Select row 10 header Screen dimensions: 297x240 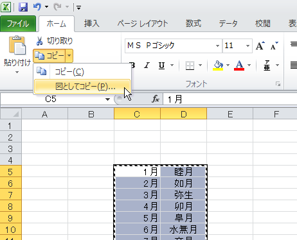pos(11,229)
